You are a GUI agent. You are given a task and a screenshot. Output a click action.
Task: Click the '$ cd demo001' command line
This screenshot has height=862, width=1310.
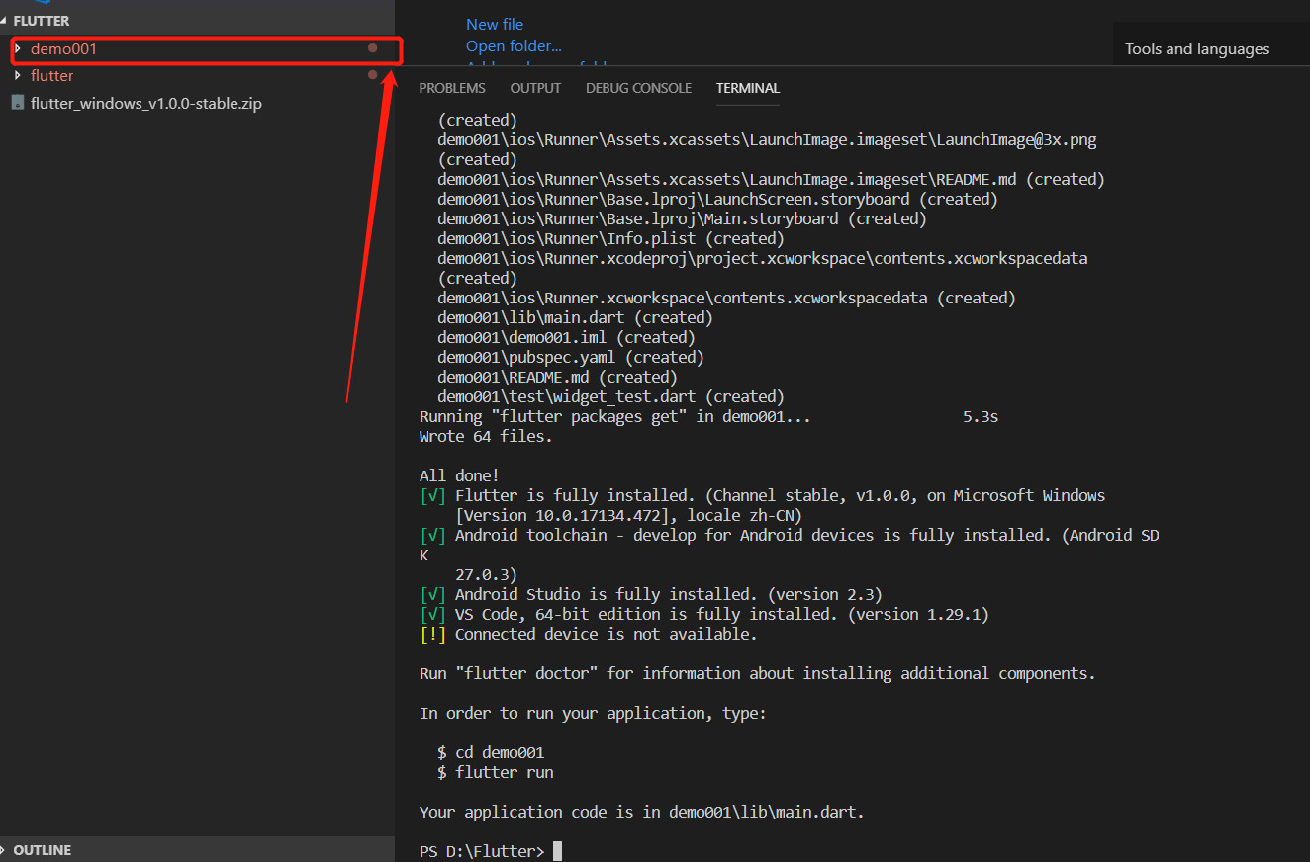(491, 752)
